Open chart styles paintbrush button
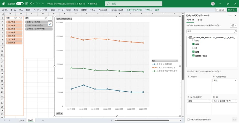 click(x=50, y=24)
